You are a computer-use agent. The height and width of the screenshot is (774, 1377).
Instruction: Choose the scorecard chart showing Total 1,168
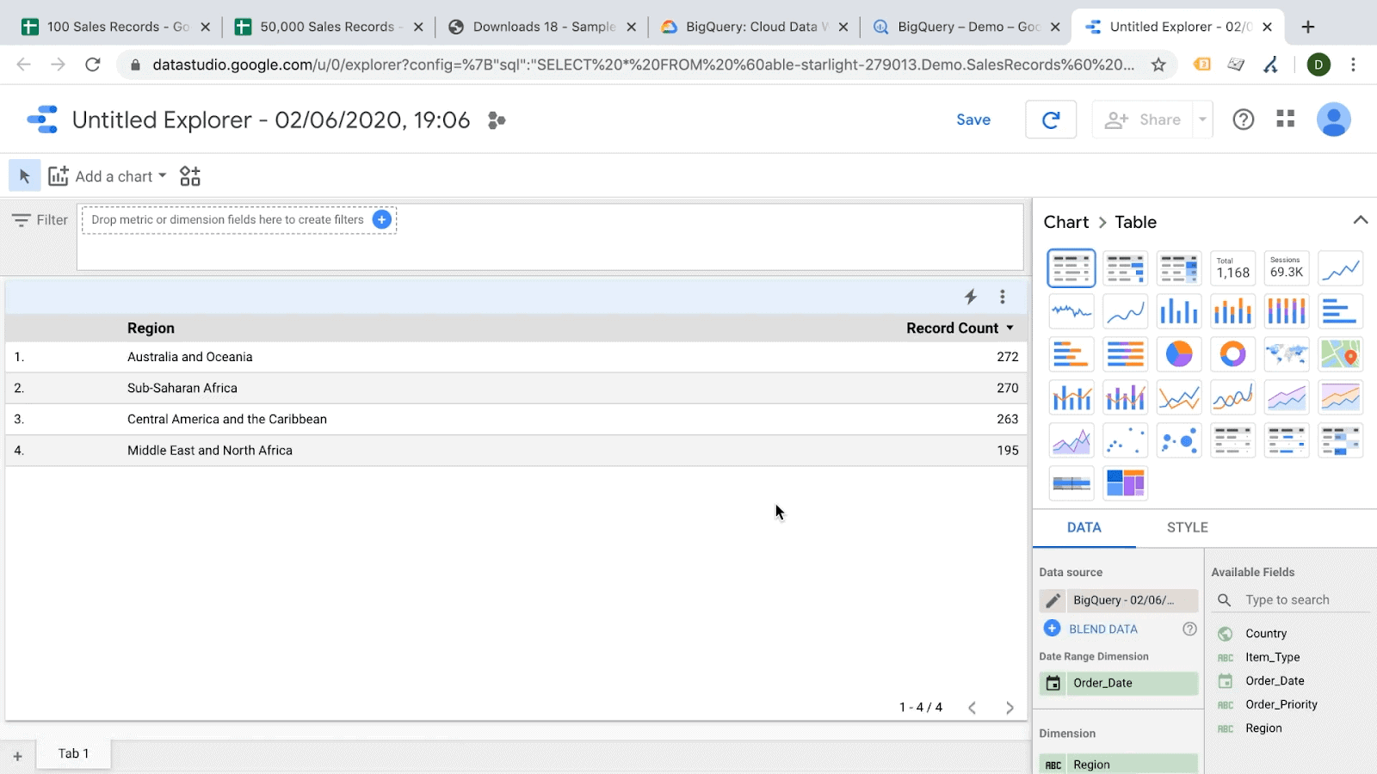(x=1232, y=267)
